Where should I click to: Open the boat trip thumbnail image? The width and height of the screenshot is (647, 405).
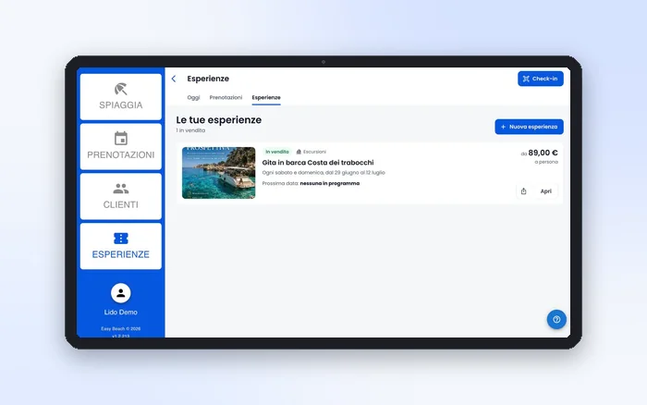[x=219, y=173]
